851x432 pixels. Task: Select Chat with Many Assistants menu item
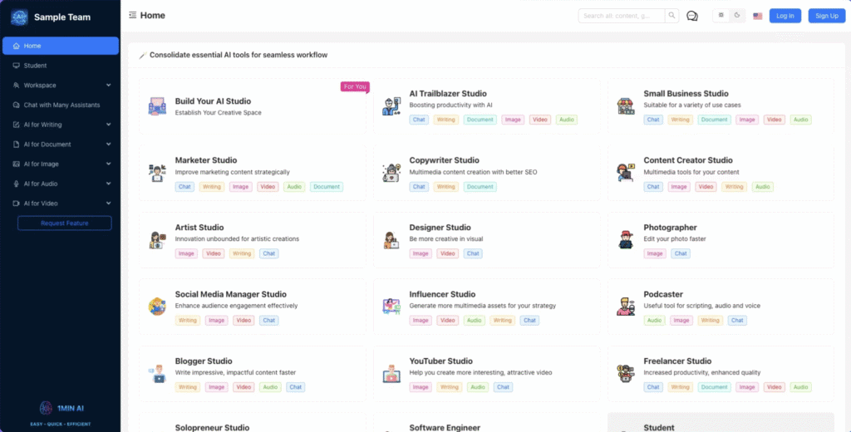click(61, 105)
